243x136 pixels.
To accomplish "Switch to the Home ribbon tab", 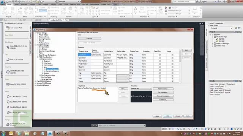I will pyautogui.click(x=9, y=4).
